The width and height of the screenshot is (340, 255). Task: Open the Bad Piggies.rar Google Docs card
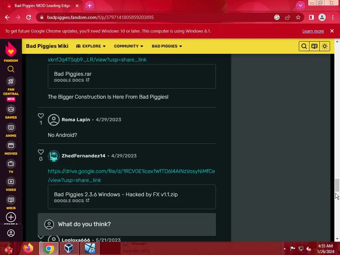point(131,76)
